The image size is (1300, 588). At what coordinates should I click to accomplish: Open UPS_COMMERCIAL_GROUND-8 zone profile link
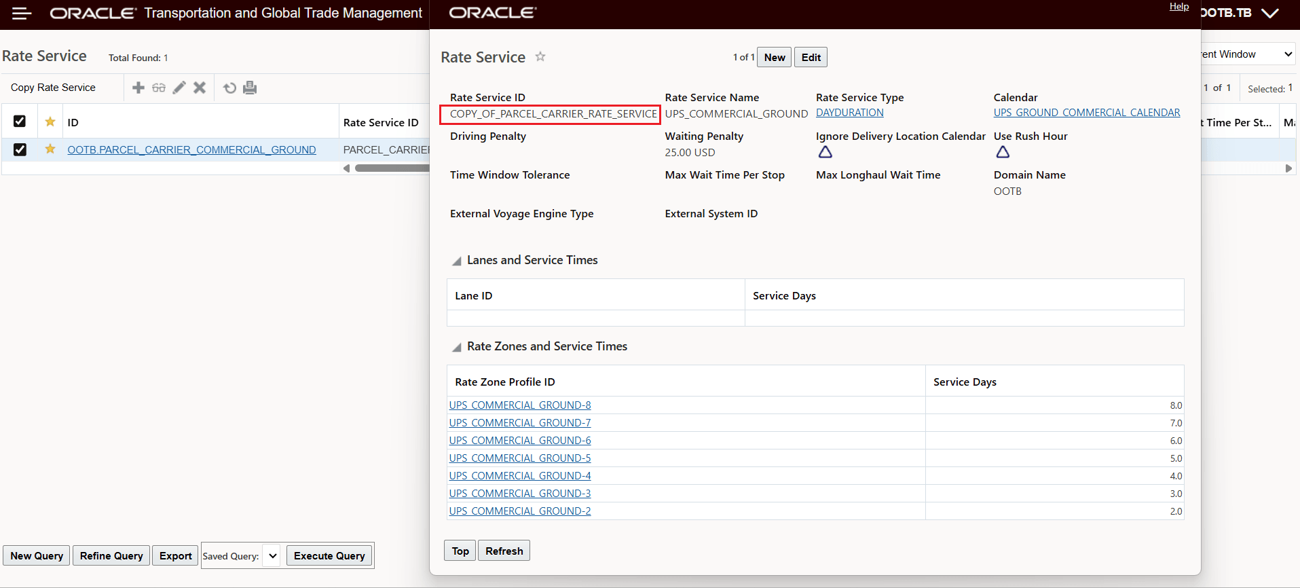[520, 405]
